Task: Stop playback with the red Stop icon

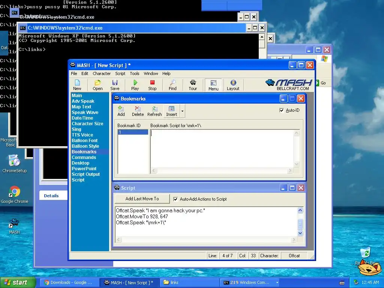Action: tap(152, 85)
